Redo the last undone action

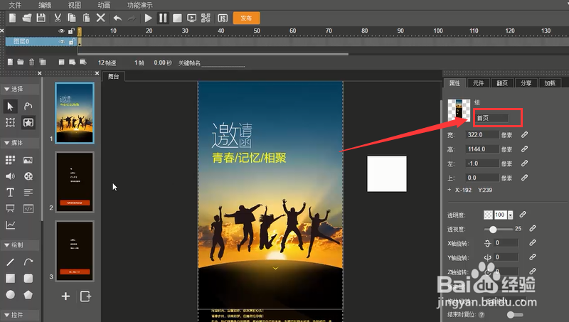tap(132, 18)
